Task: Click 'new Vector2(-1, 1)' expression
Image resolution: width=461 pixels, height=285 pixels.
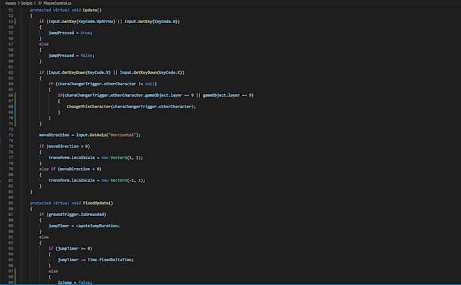Action: point(122,181)
